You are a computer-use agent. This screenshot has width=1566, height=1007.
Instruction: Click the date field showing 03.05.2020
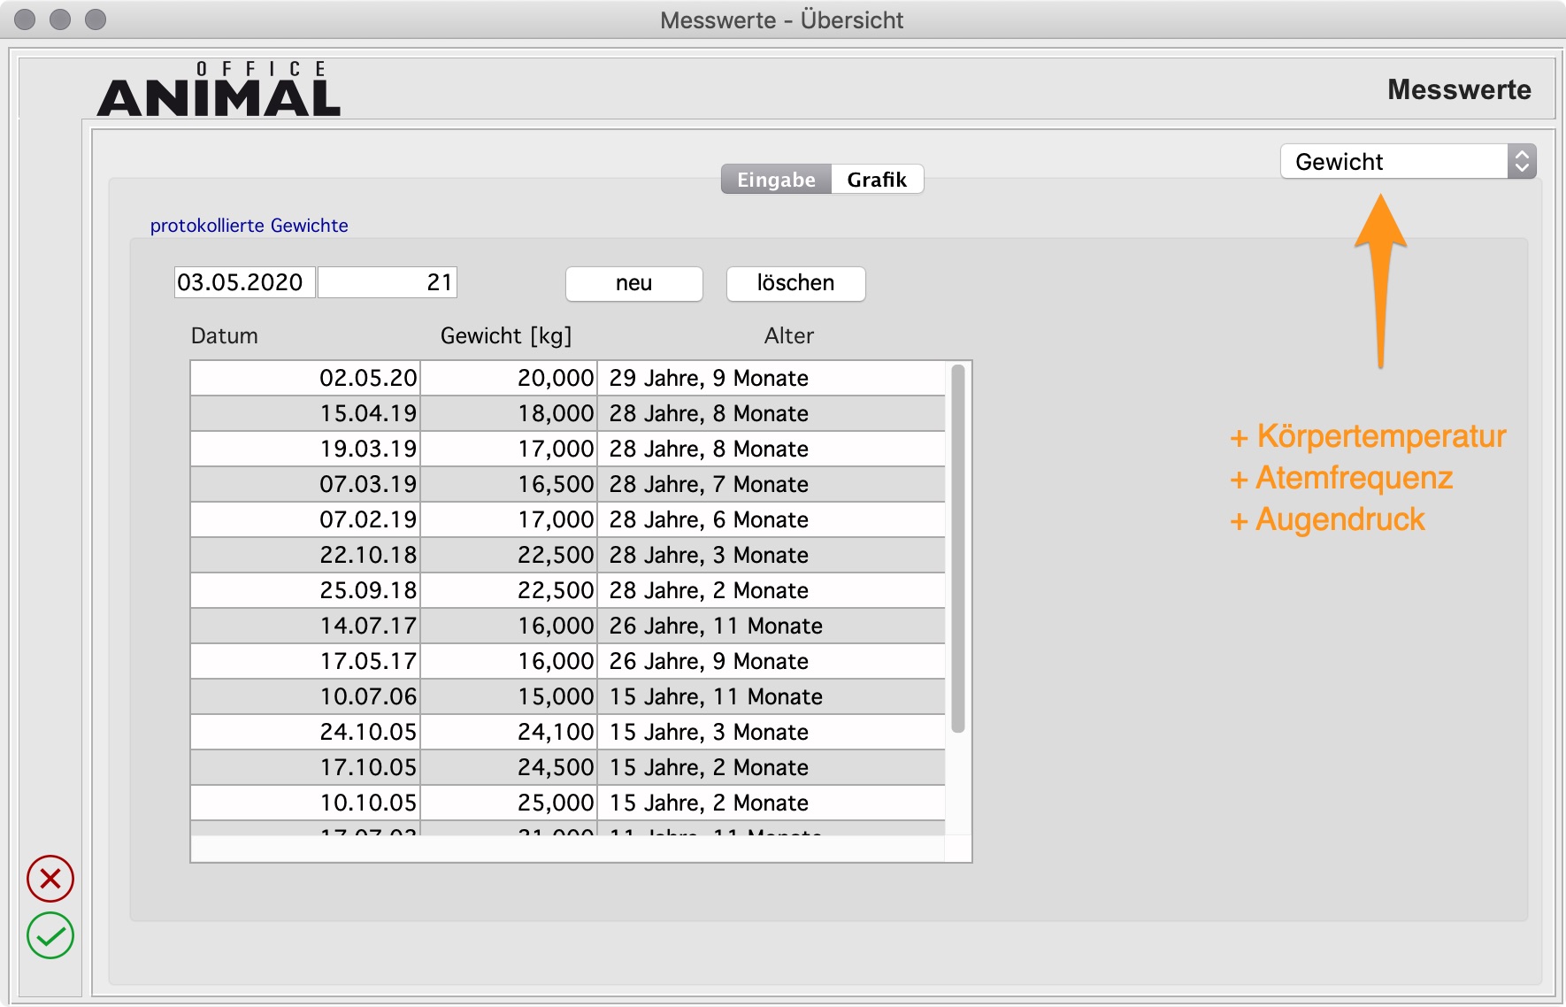click(244, 282)
